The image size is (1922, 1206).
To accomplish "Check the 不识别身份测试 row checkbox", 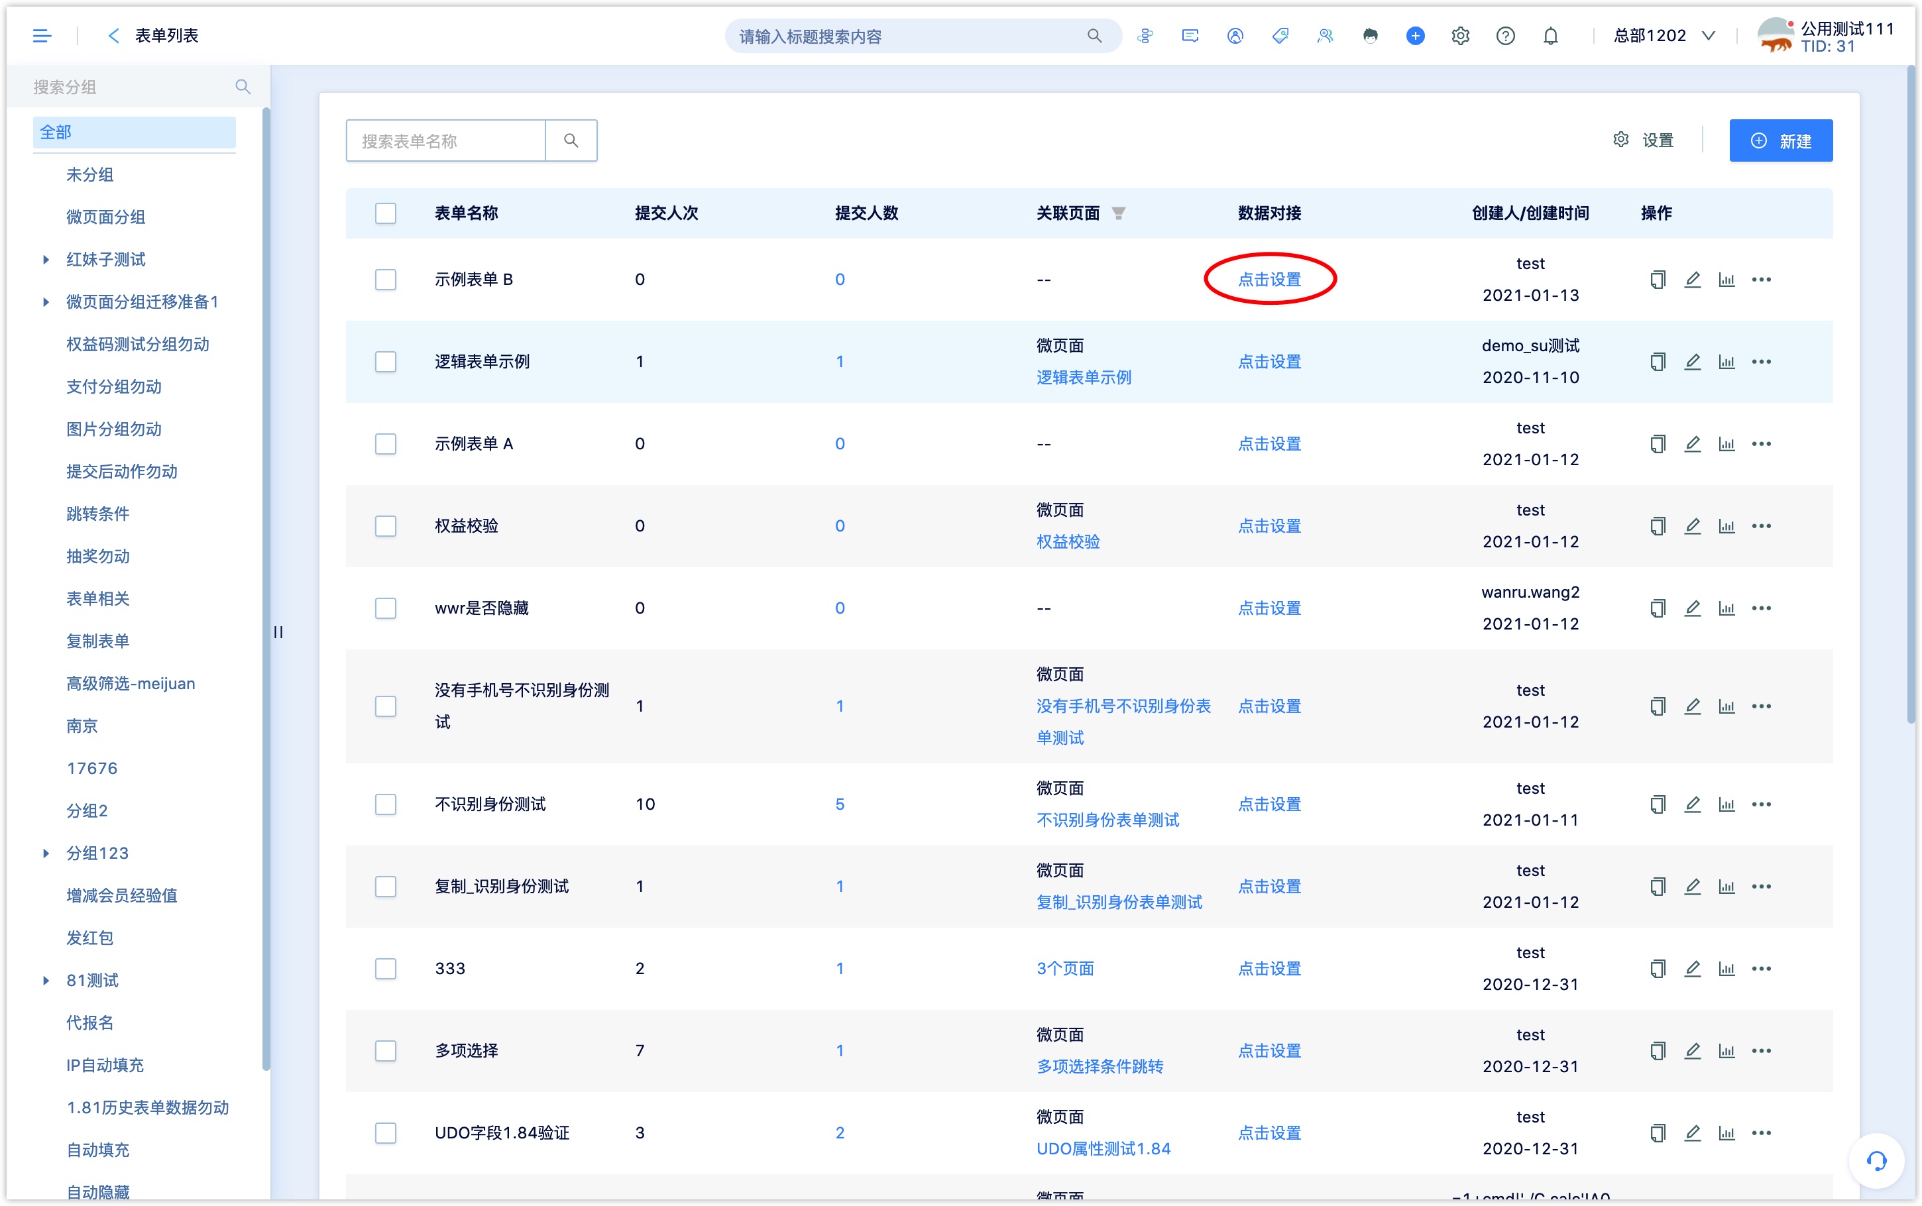I will (385, 804).
